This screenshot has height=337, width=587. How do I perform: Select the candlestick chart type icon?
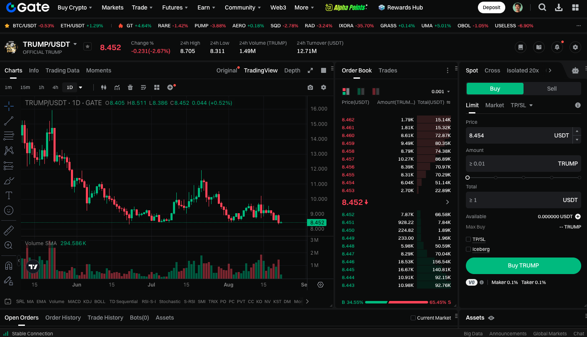(x=104, y=87)
